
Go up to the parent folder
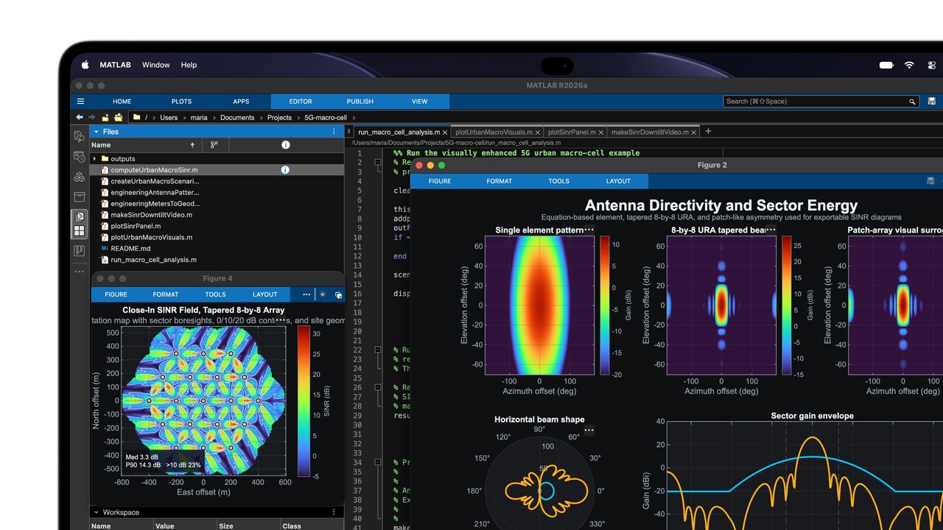click(x=105, y=117)
